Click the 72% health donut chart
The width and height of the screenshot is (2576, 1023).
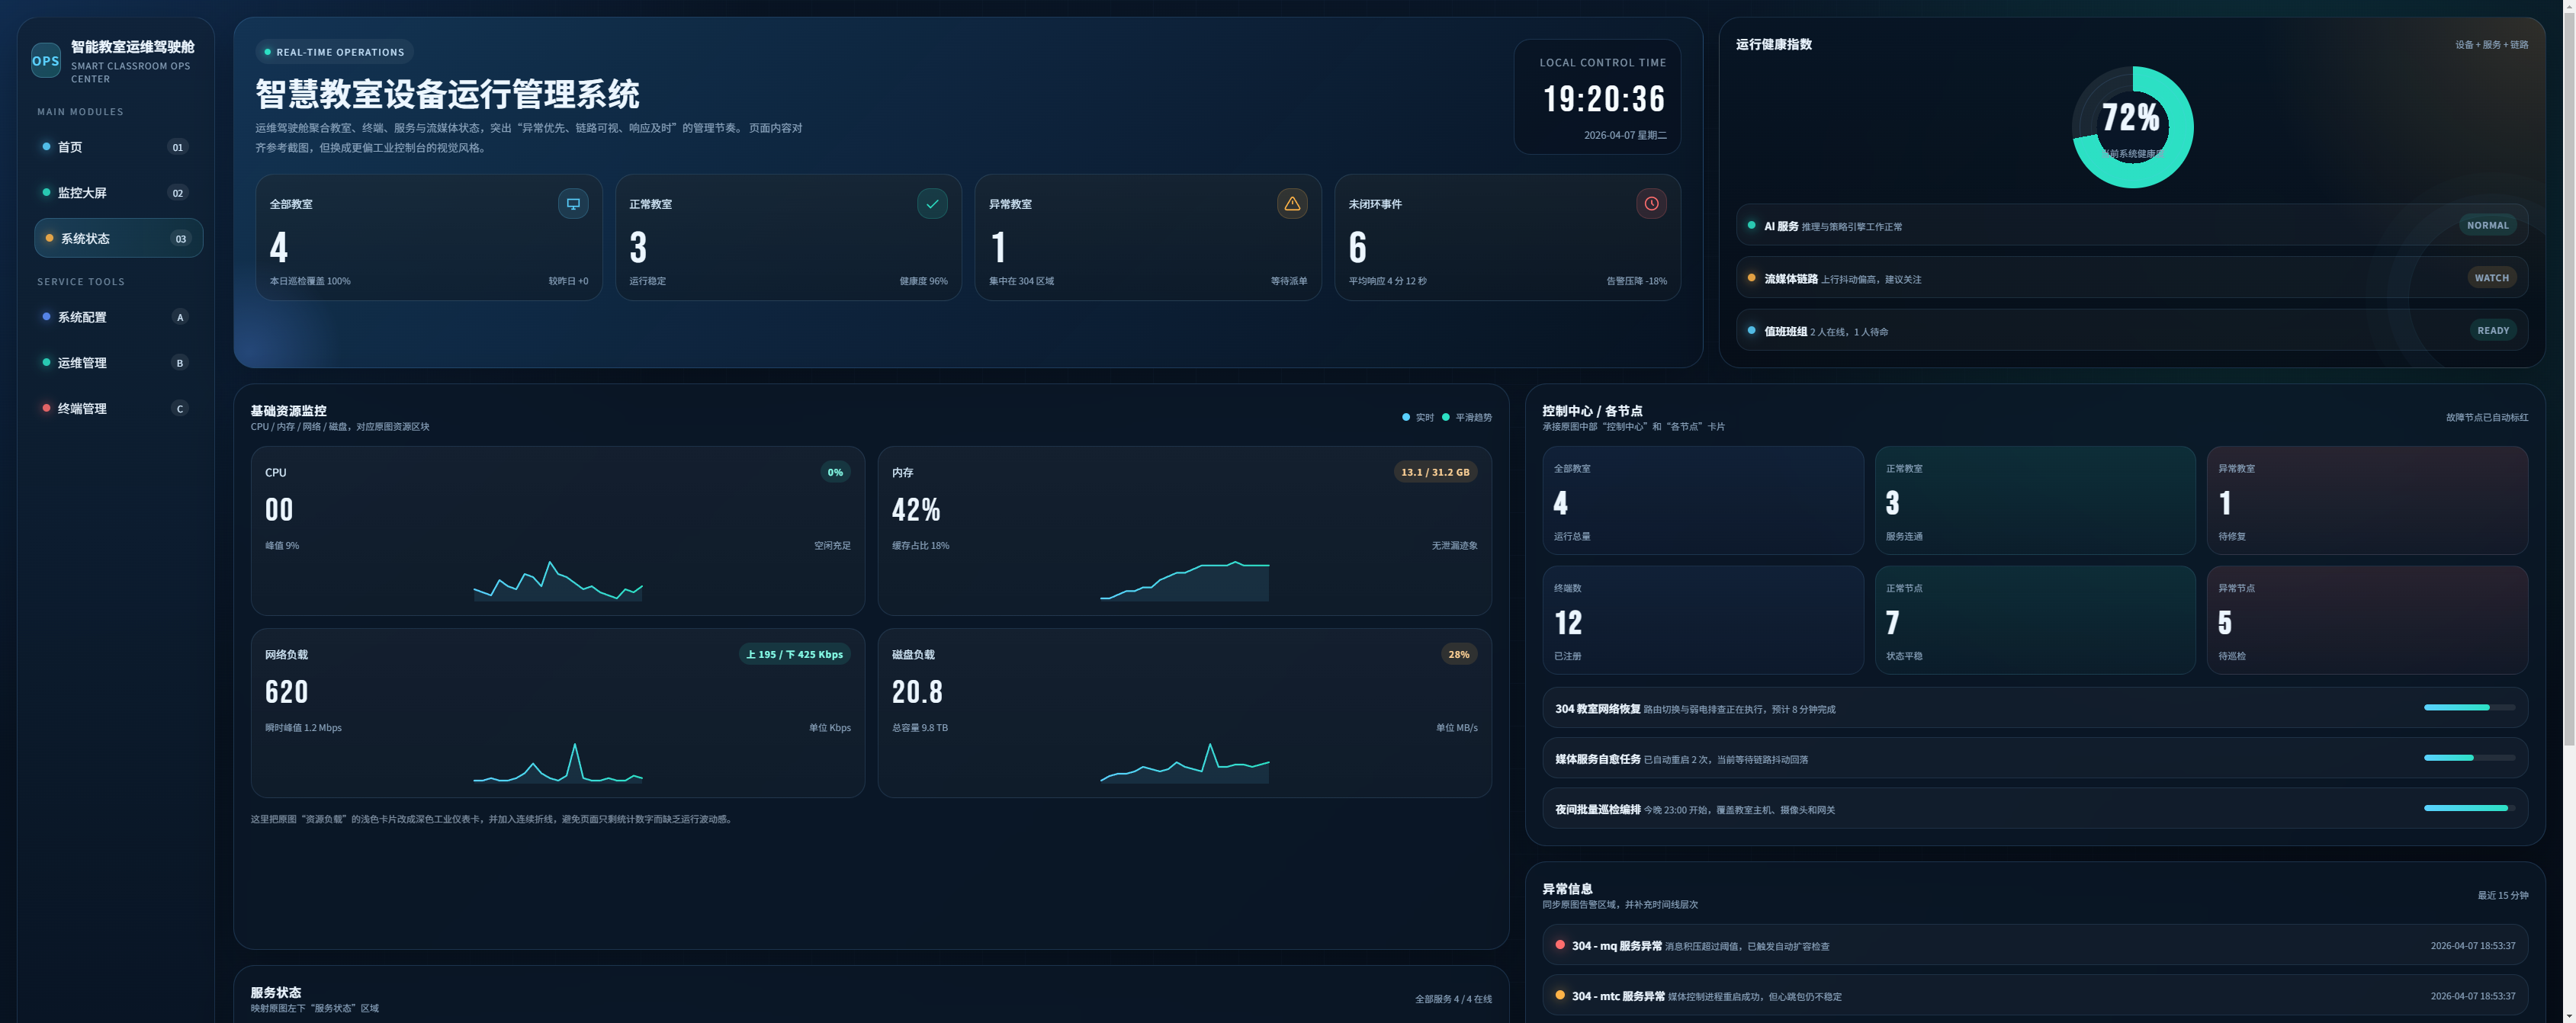click(x=2132, y=127)
